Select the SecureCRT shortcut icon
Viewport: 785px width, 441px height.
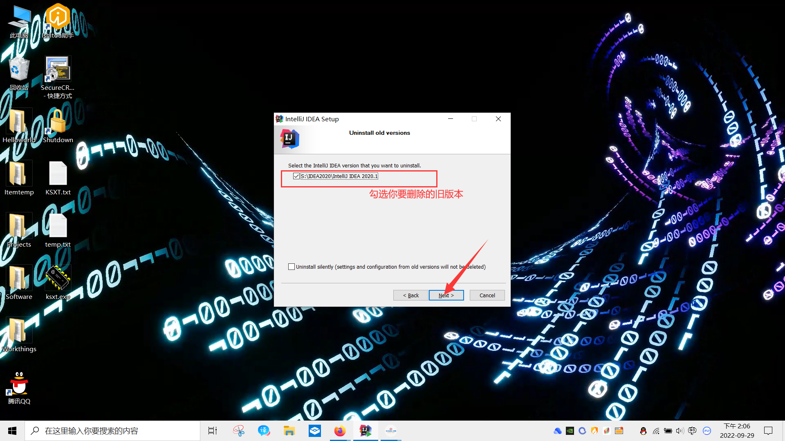coord(58,69)
